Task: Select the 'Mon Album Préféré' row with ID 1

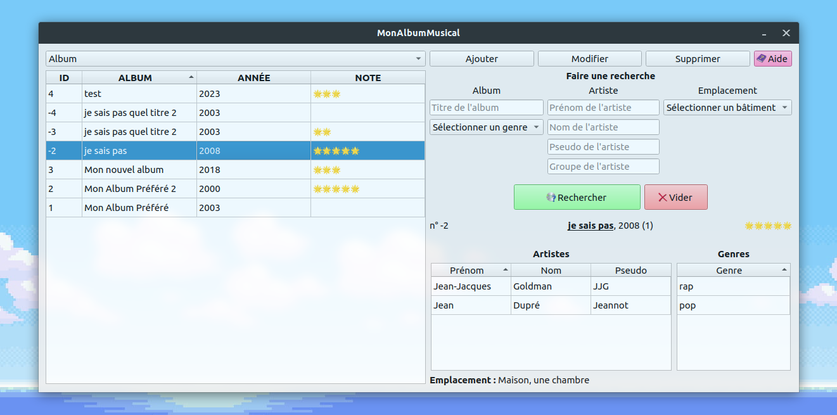Action: pyautogui.click(x=235, y=208)
